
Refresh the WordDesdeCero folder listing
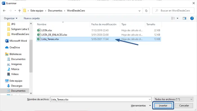[146, 11]
